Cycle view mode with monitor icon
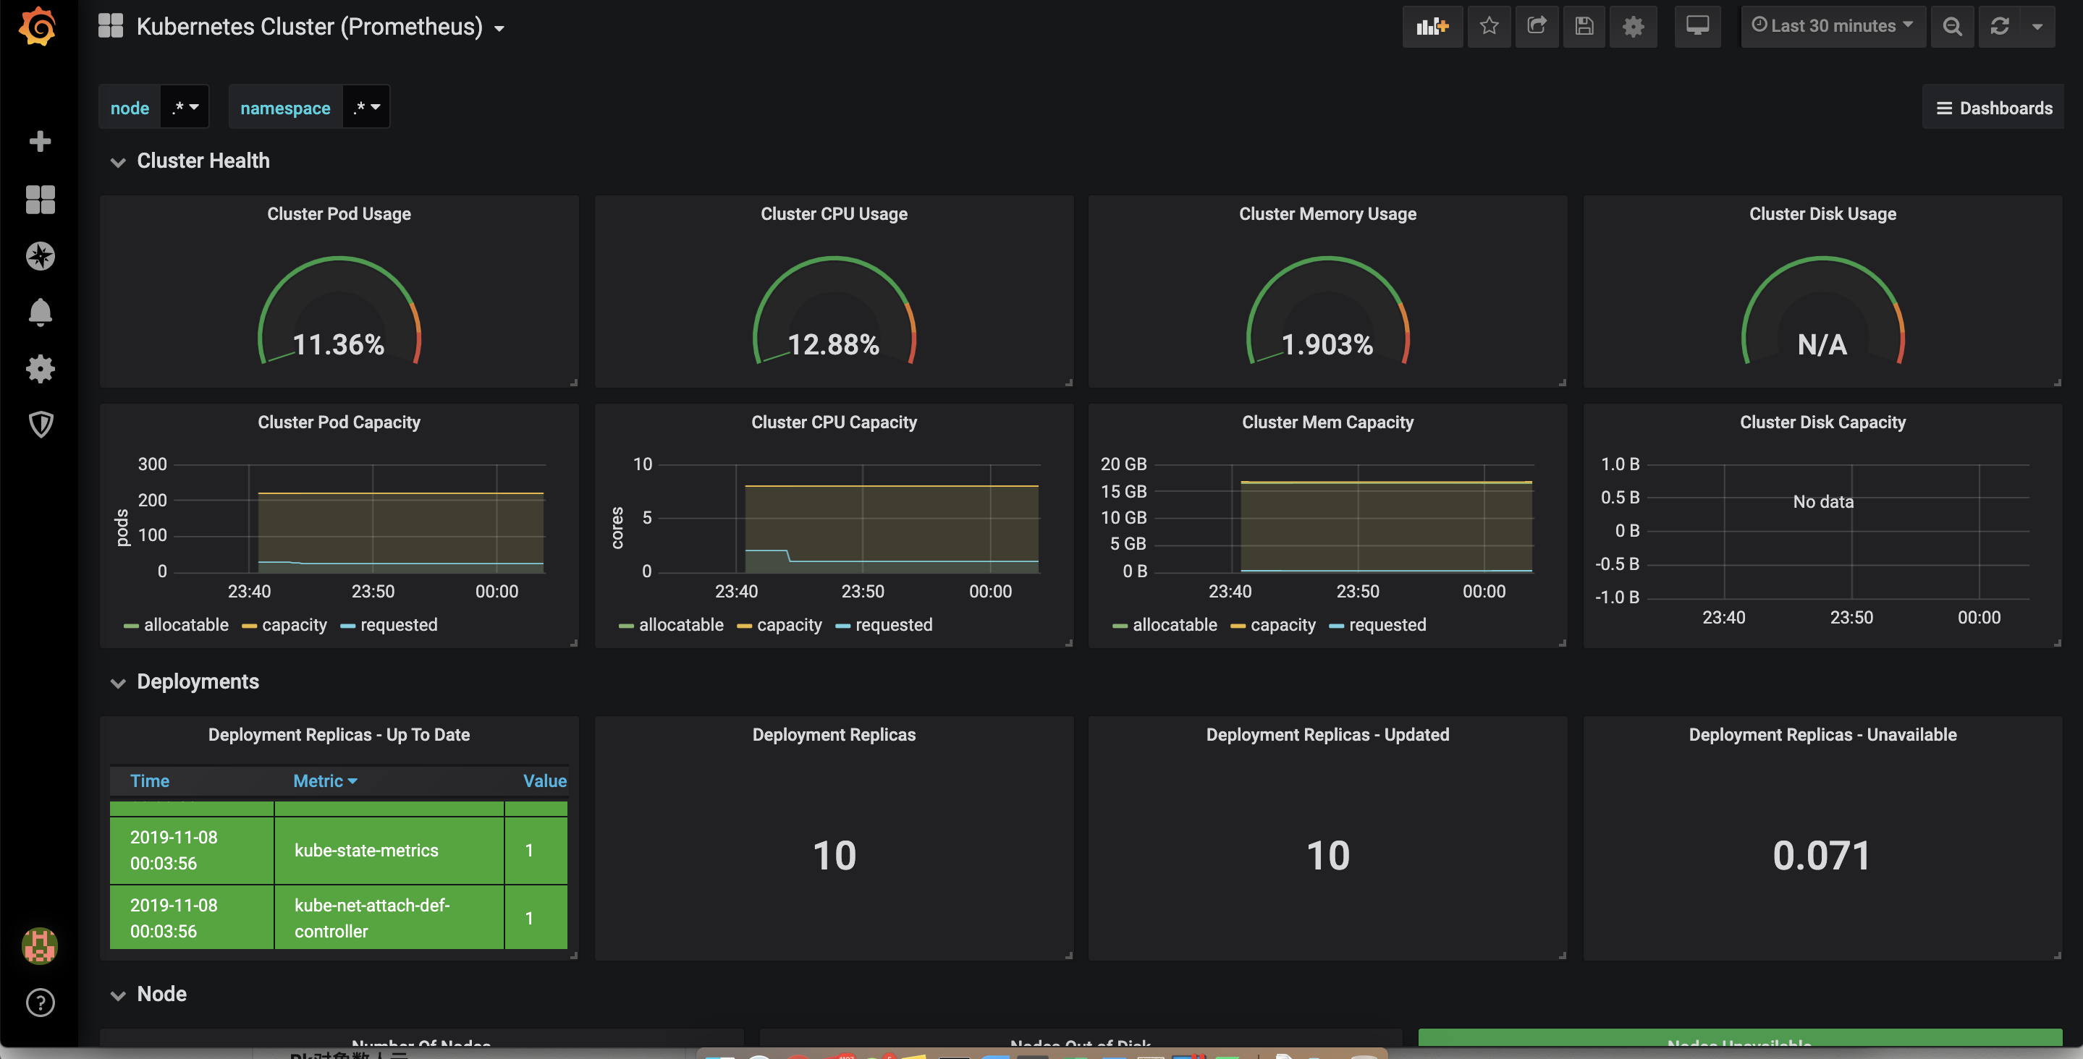2083x1059 pixels. [x=1697, y=27]
